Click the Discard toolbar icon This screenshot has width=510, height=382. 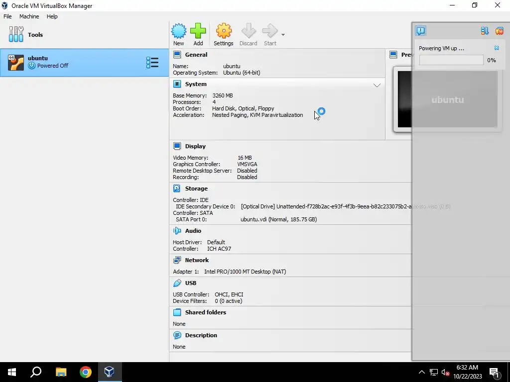click(249, 31)
